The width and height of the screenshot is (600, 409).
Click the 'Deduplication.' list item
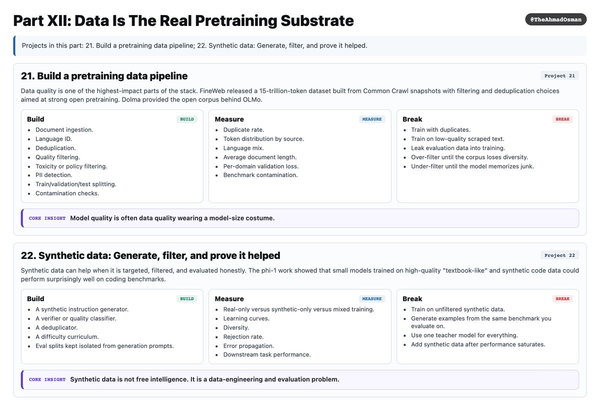click(55, 148)
